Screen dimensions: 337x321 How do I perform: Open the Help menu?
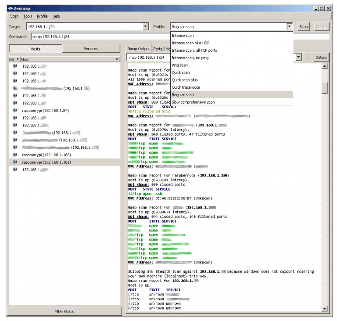tap(56, 16)
